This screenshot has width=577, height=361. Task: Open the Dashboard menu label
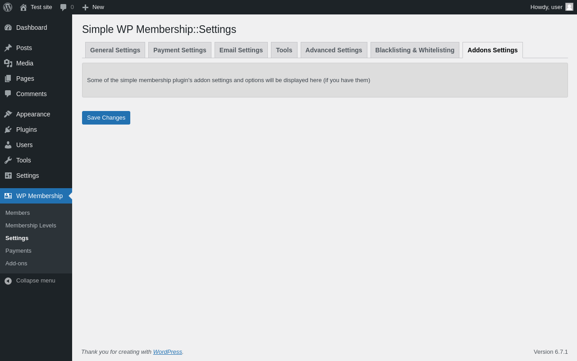pos(32,28)
